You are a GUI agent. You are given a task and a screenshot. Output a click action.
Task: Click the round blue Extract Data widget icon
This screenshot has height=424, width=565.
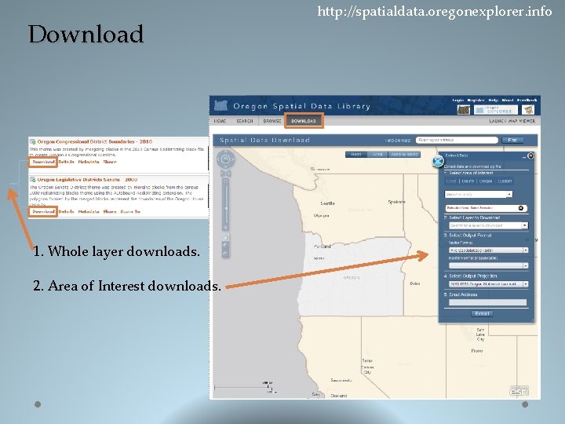click(x=438, y=161)
